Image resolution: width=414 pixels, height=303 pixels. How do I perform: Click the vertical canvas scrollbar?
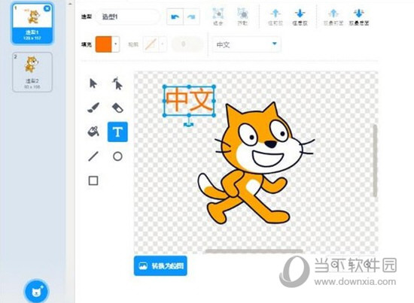[x=375, y=161]
